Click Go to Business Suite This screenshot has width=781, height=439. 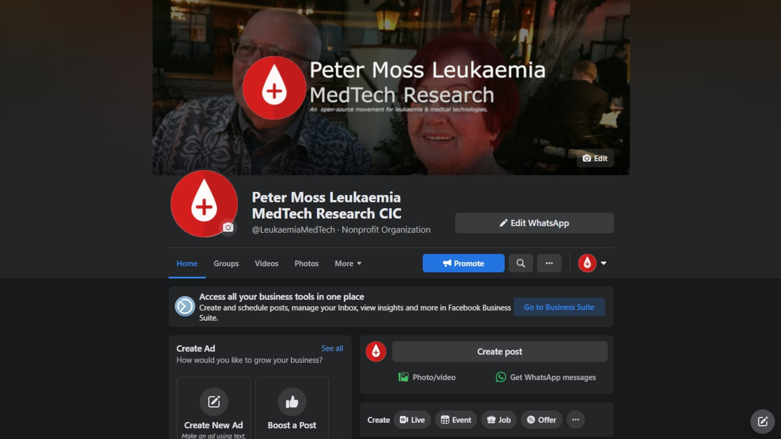coord(559,307)
